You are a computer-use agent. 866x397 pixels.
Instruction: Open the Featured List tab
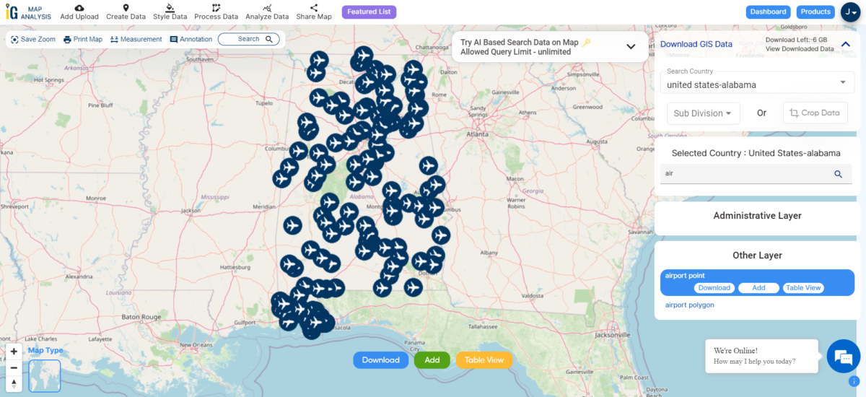click(369, 12)
